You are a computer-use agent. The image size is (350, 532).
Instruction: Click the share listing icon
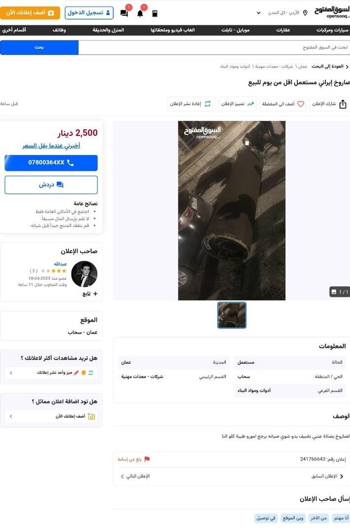pos(343,104)
